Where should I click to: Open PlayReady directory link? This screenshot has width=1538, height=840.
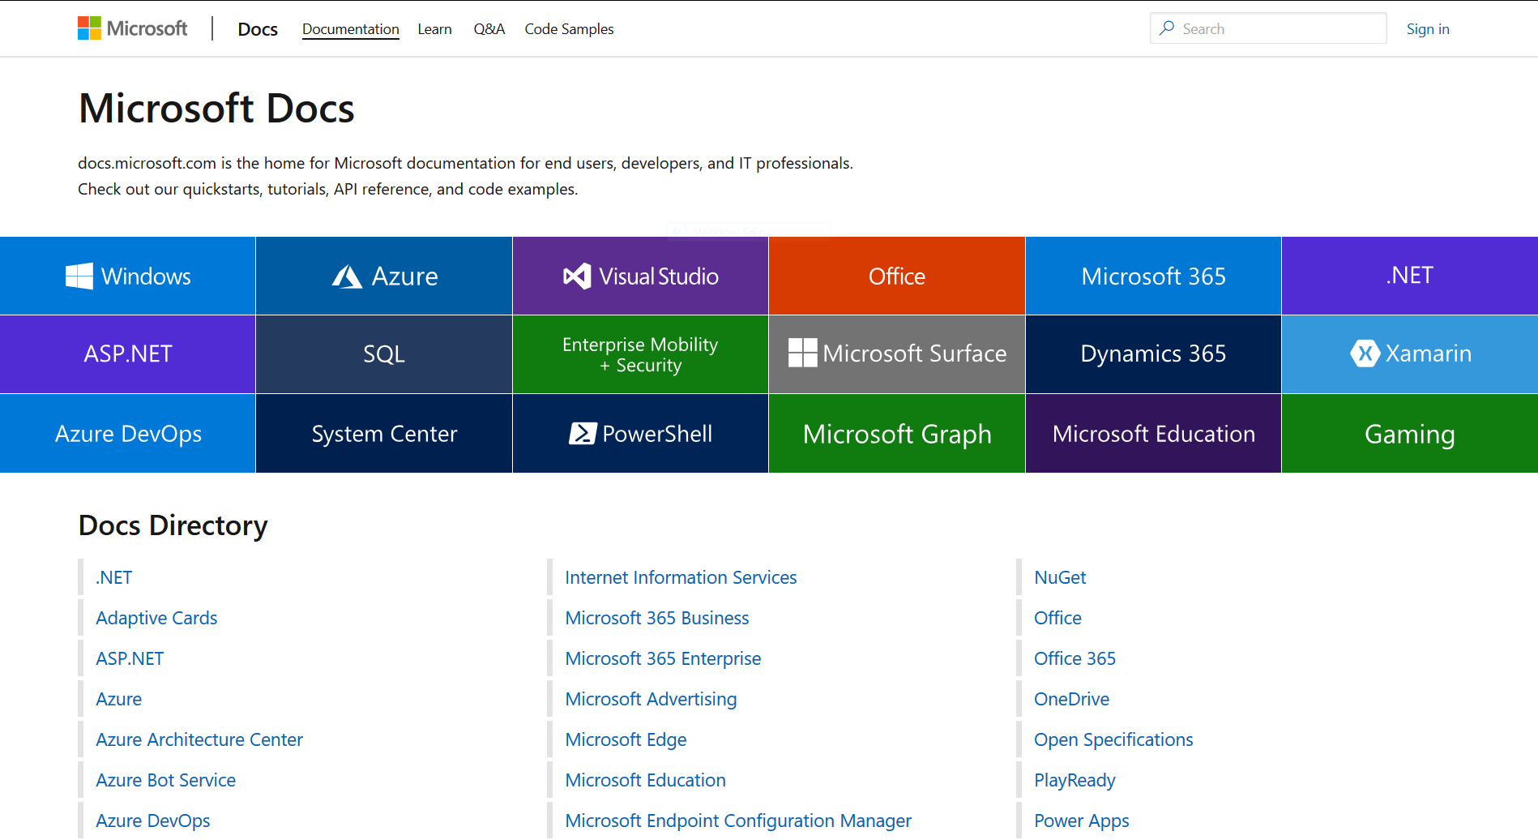coord(1074,780)
